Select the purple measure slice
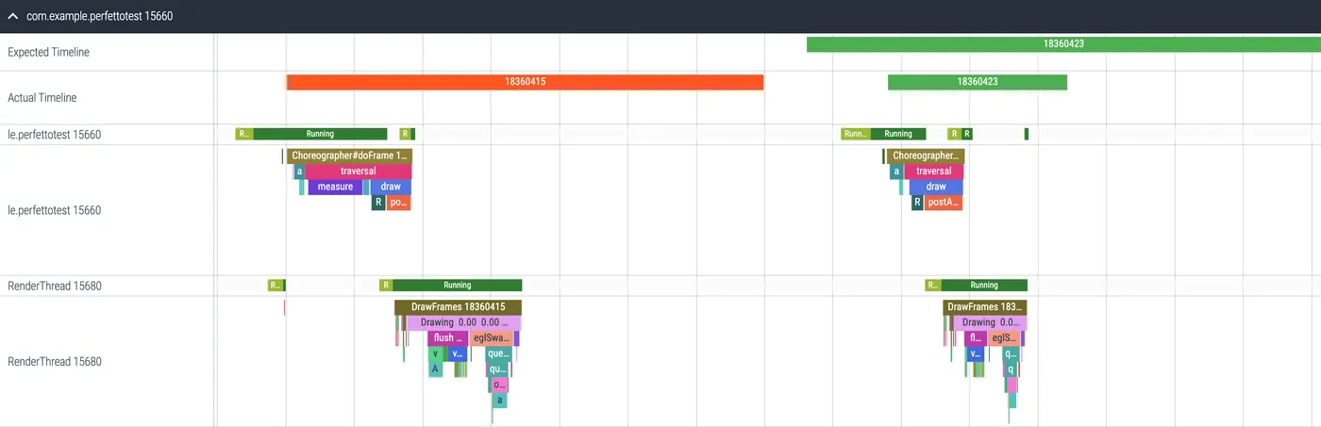This screenshot has width=1321, height=427. (x=335, y=187)
